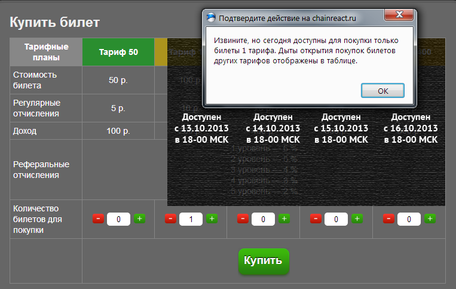Viewport: 456px width, 289px height.
Task: Select the quantity field containing 1
Action: point(191,219)
